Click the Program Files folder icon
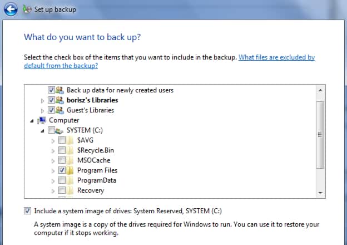Viewport: 347px width, 245px height. 71,170
